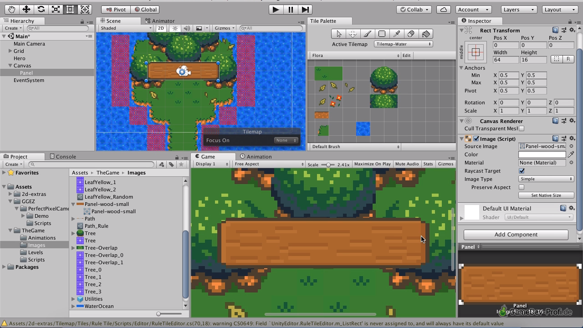Image resolution: width=583 pixels, height=328 pixels.
Task: Toggle scene lighting sun icon
Action: pos(175,28)
